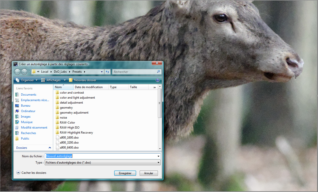This screenshot has height=192, width=318.
Task: Go forward with the Forward arrow button
Action: coord(24,72)
